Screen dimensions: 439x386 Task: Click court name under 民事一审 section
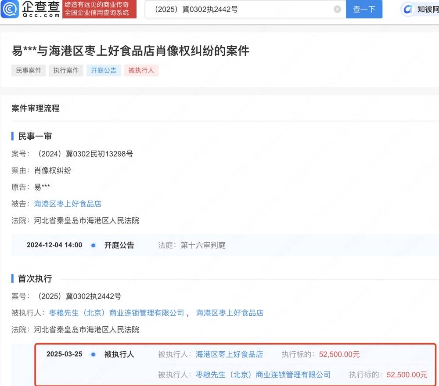click(x=86, y=221)
